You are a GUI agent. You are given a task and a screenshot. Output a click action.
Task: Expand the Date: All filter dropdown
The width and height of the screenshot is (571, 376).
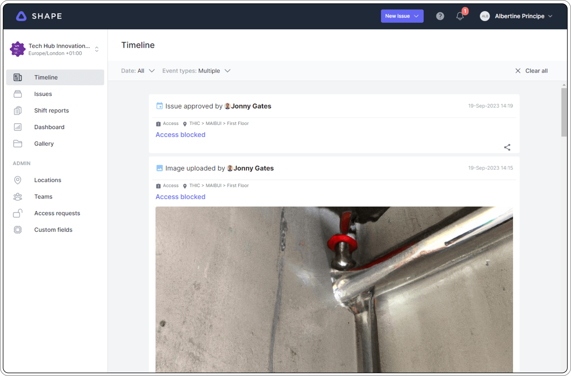[138, 71]
